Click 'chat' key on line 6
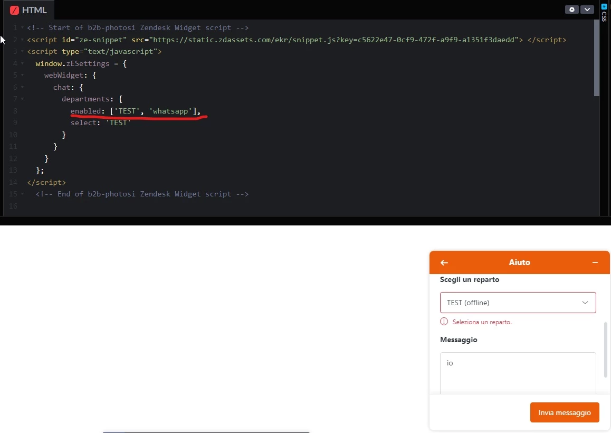Screen dimensions: 611x433 62,87
